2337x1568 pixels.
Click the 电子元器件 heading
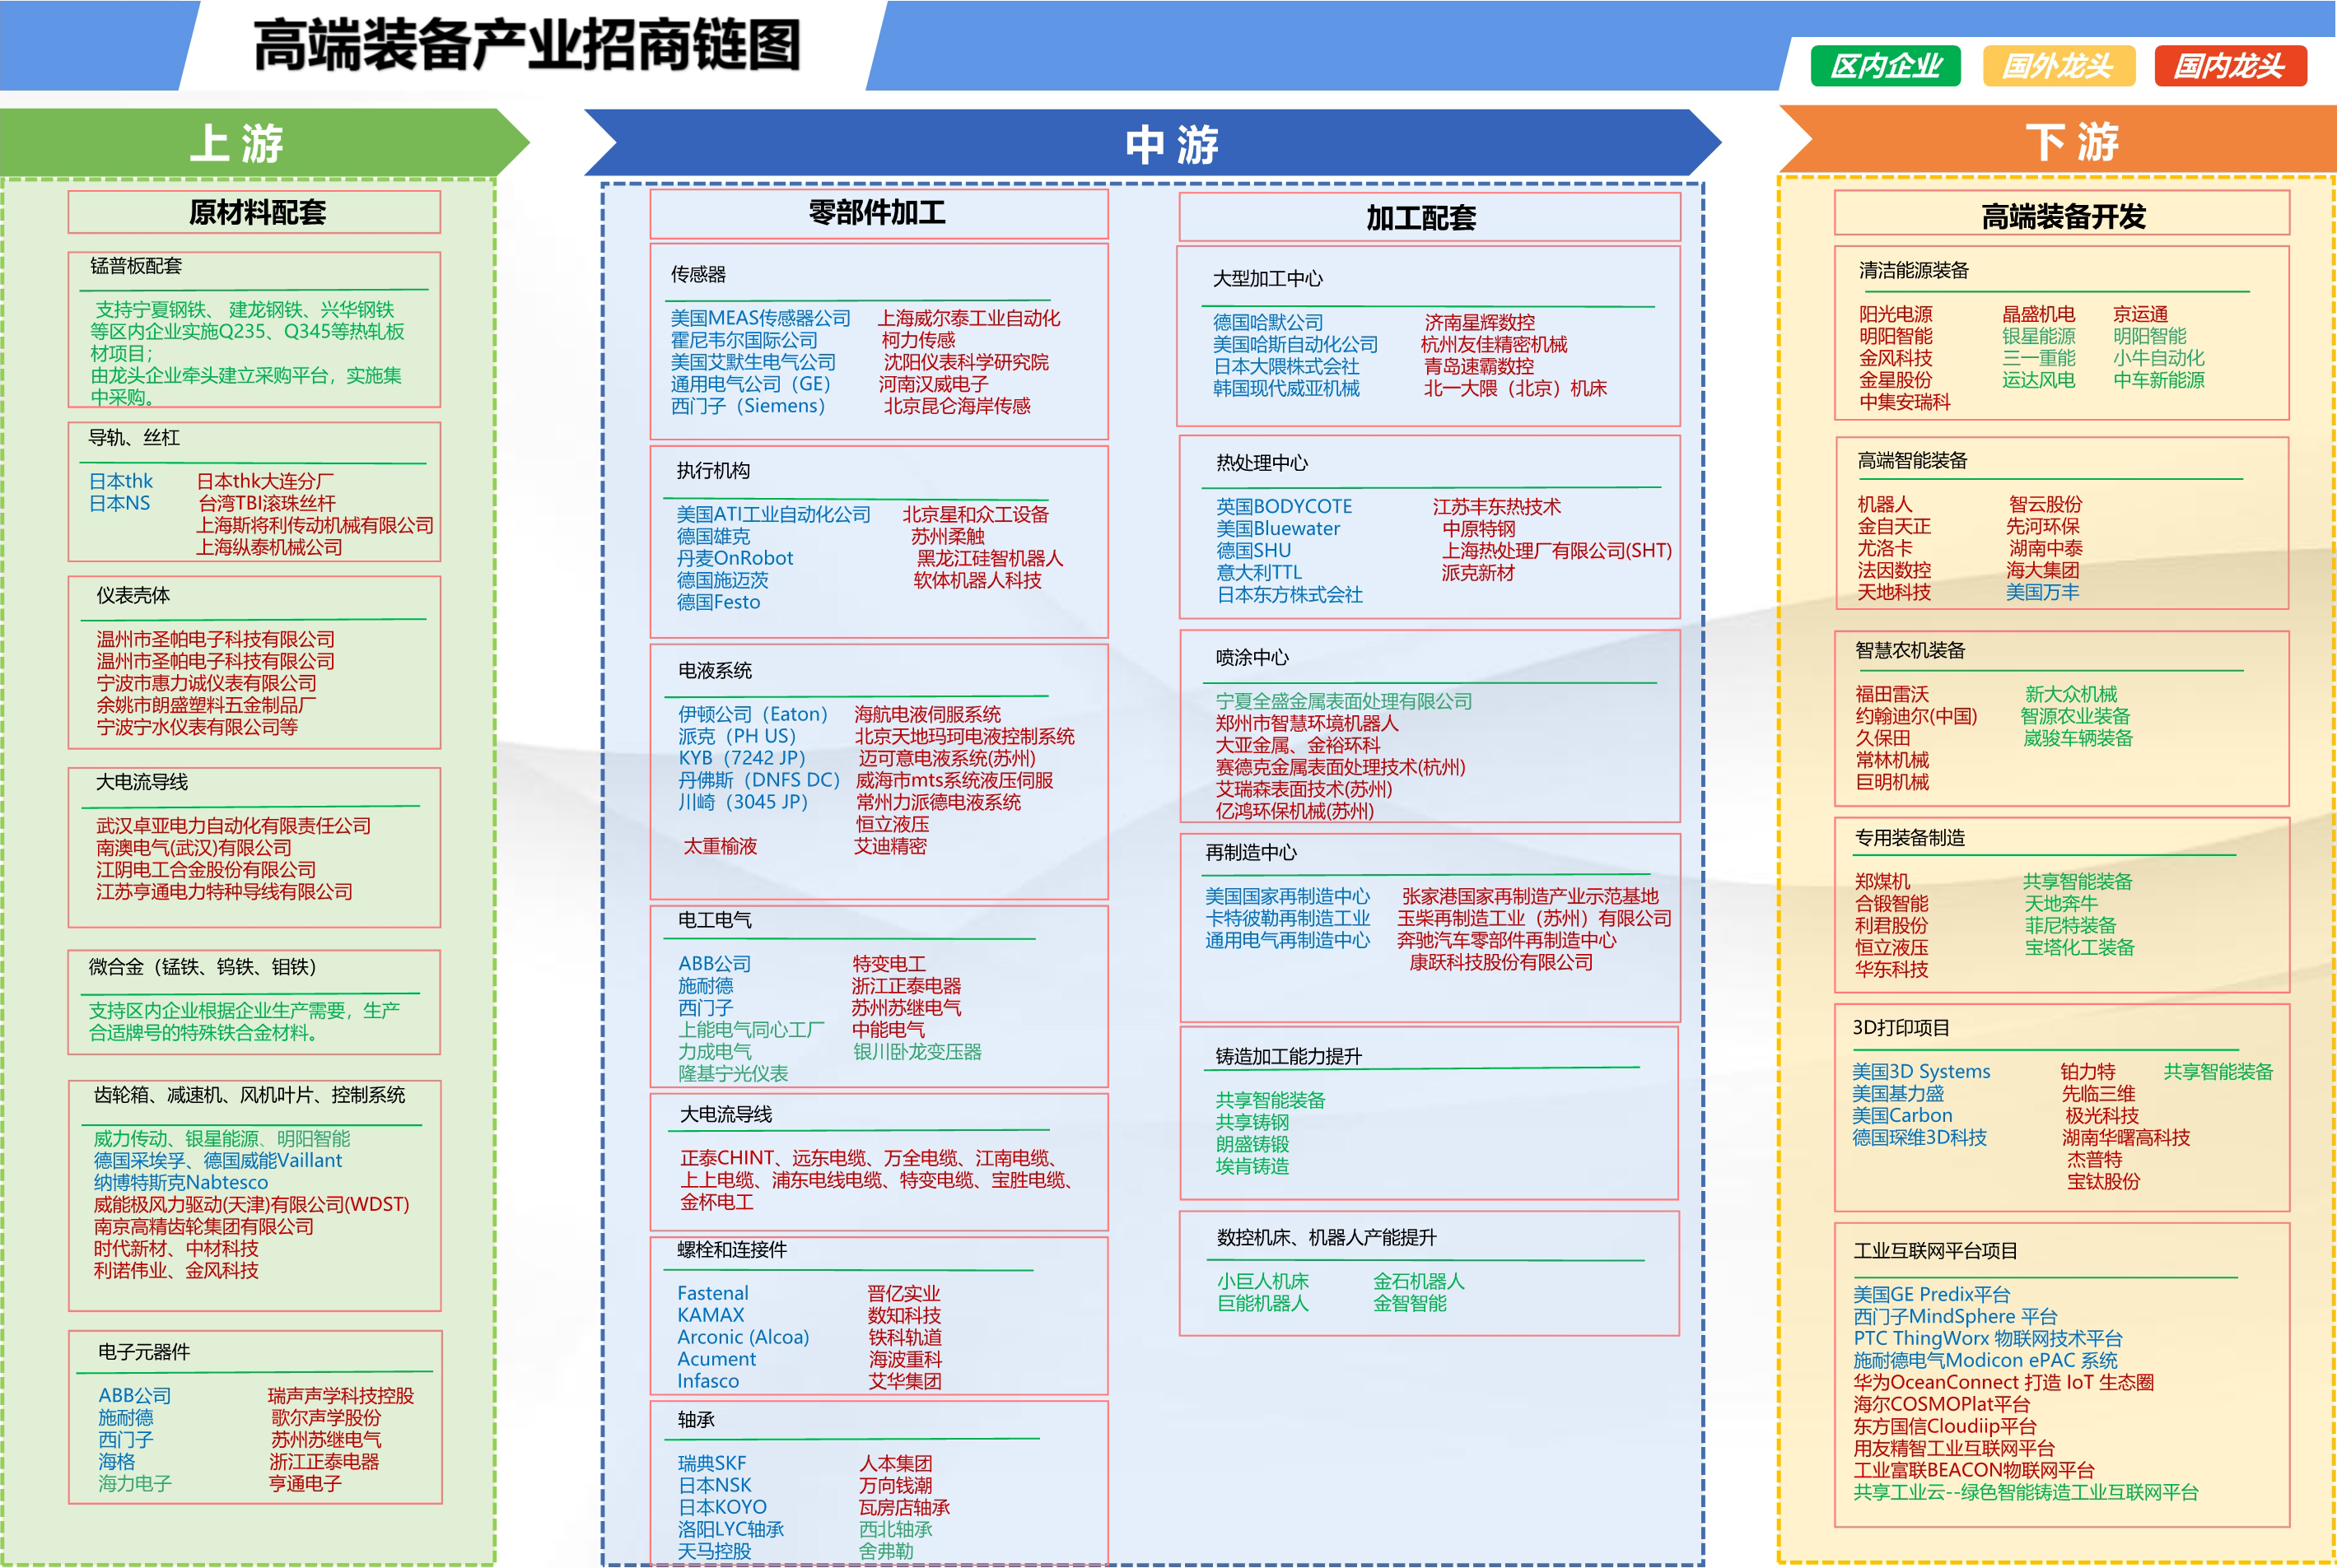pos(144,1352)
